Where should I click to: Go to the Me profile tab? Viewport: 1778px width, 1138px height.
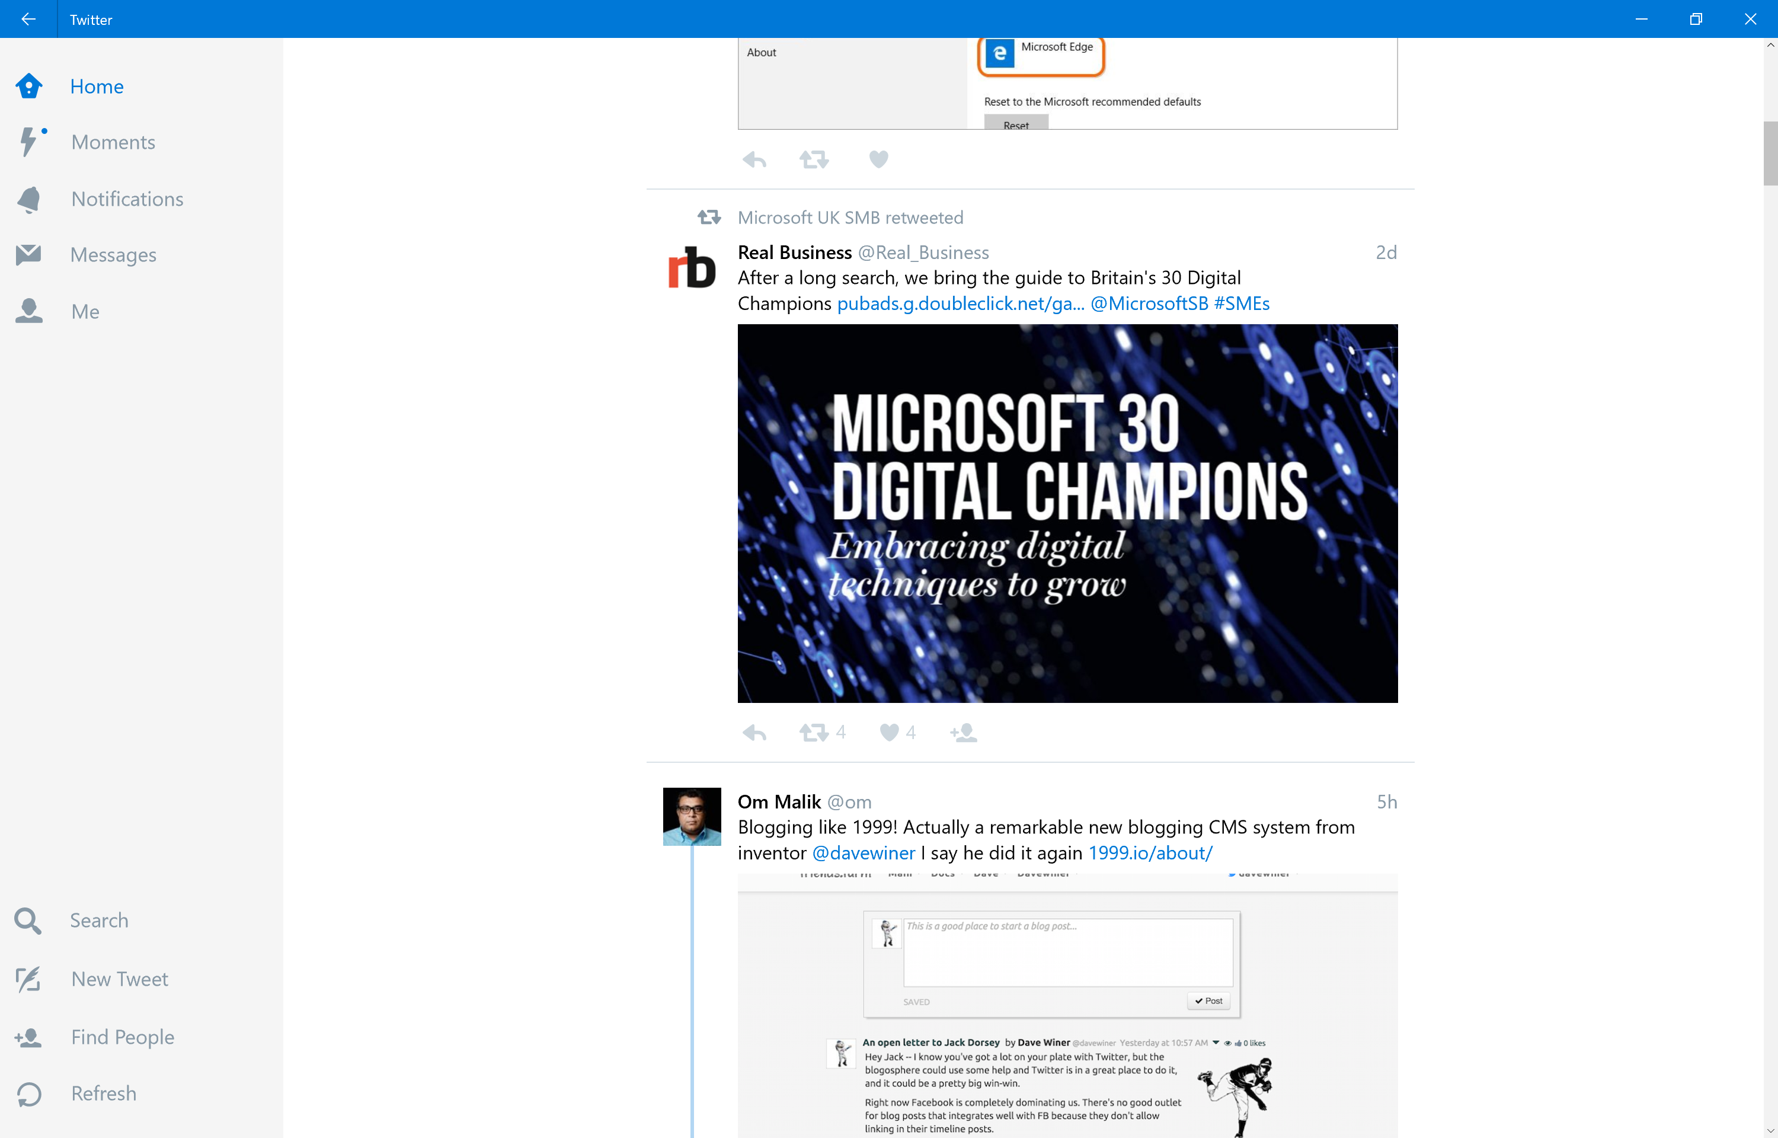[x=84, y=312]
